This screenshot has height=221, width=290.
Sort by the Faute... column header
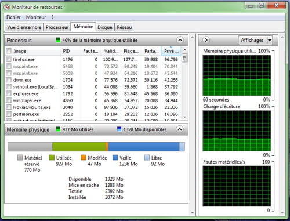pos(90,51)
